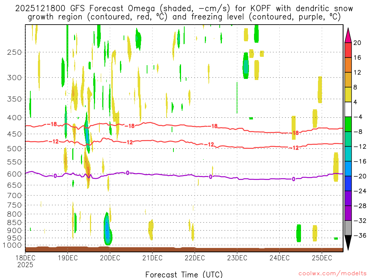Click the 400 pressure level label
The image size is (370, 278).
pyautogui.click(x=14, y=118)
